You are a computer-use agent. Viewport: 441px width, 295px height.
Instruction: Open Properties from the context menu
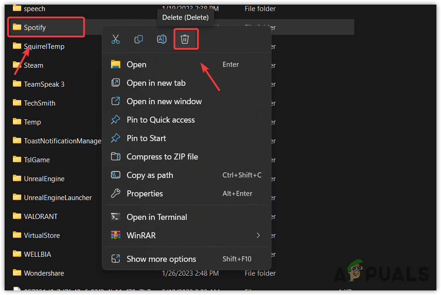click(x=145, y=194)
